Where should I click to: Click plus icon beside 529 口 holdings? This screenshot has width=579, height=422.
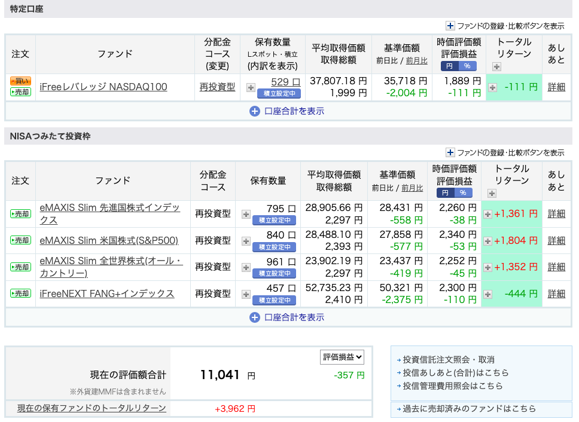tap(251, 87)
